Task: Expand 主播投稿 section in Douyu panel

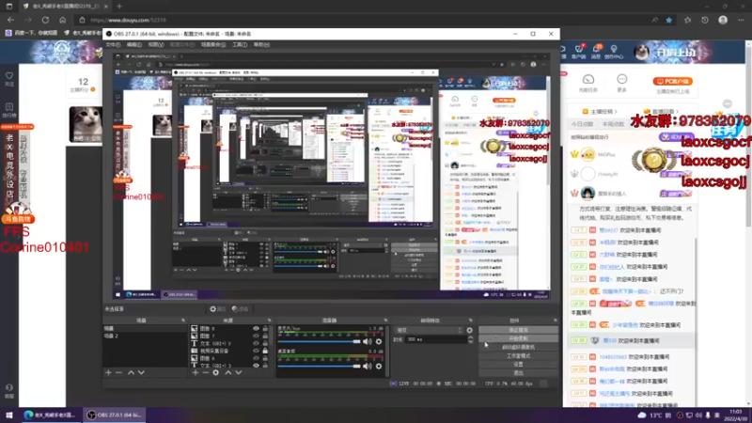Action: click(x=600, y=112)
